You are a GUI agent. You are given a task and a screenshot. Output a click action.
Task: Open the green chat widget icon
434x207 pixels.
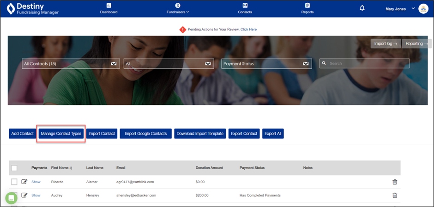point(12,198)
